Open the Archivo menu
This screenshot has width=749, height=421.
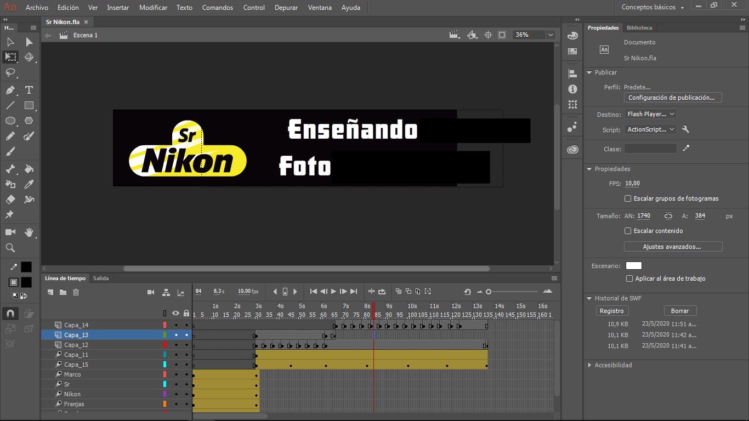37,8
